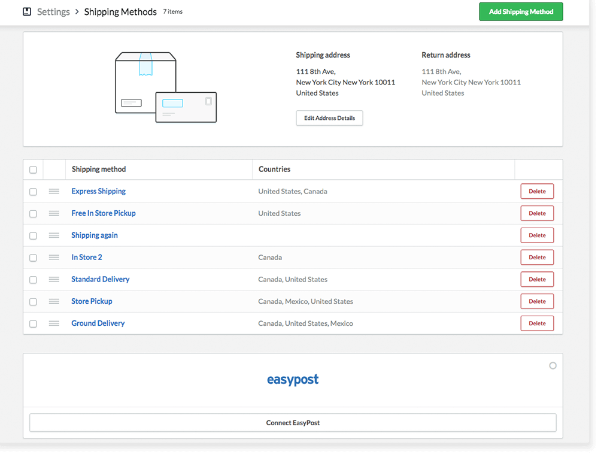Viewport: 613px width, 460px height.
Task: Select the EasyPost radio button
Action: click(553, 366)
